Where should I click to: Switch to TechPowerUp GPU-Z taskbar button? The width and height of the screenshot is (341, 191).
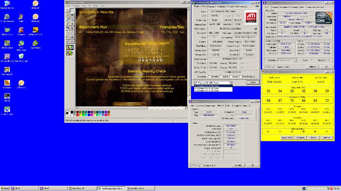(x=111, y=188)
